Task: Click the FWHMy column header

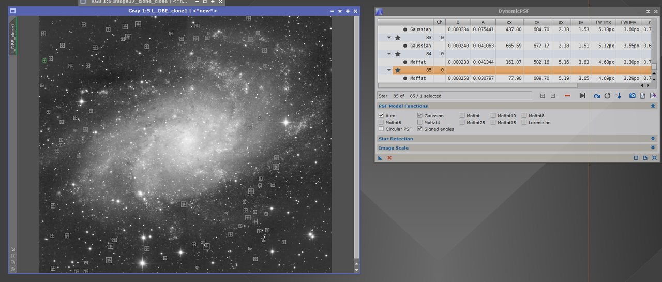Action: point(628,22)
